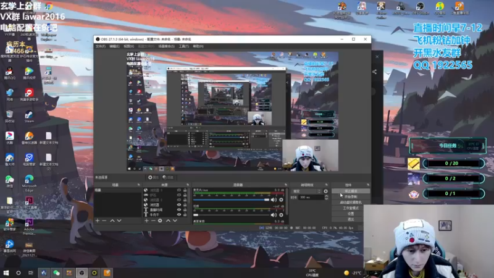The height and width of the screenshot is (278, 494).
Task: Click transition duration input field
Action: [x=311, y=197]
